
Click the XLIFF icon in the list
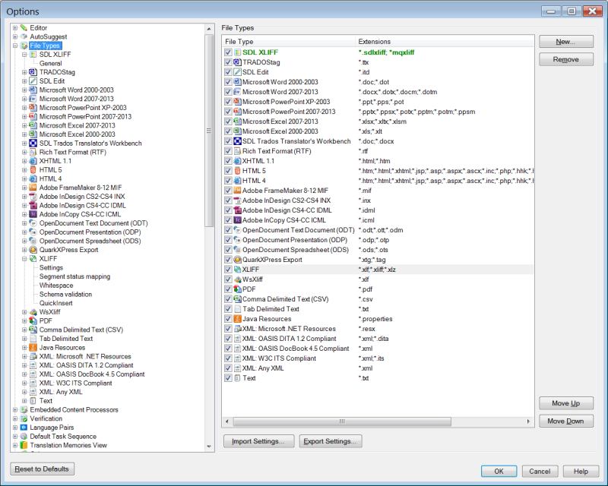point(238,270)
